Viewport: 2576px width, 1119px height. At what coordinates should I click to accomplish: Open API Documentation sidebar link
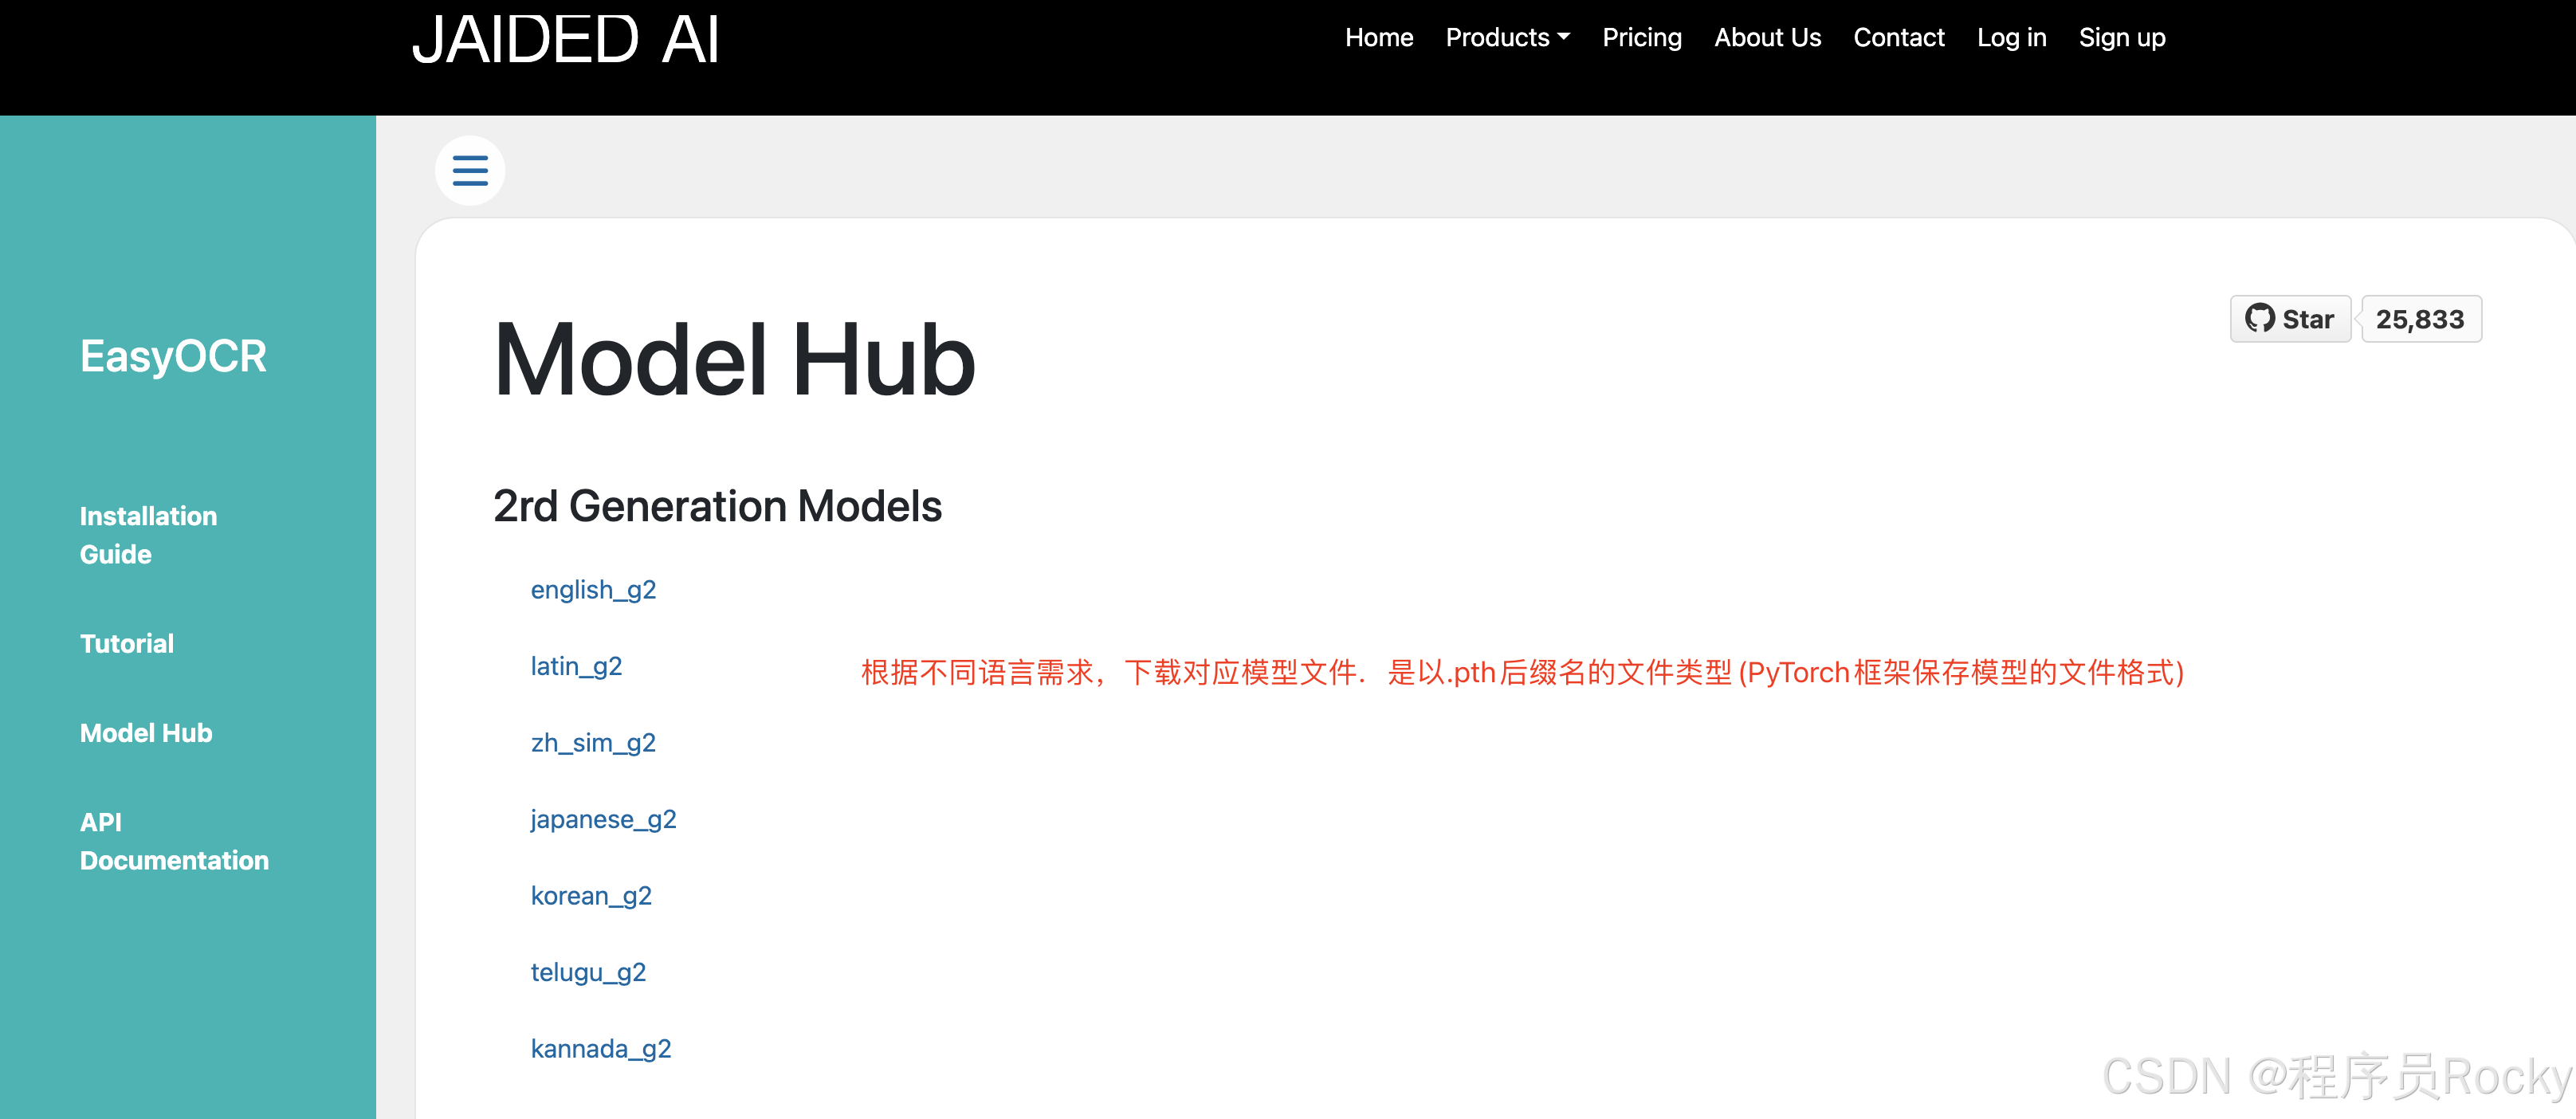click(x=174, y=841)
